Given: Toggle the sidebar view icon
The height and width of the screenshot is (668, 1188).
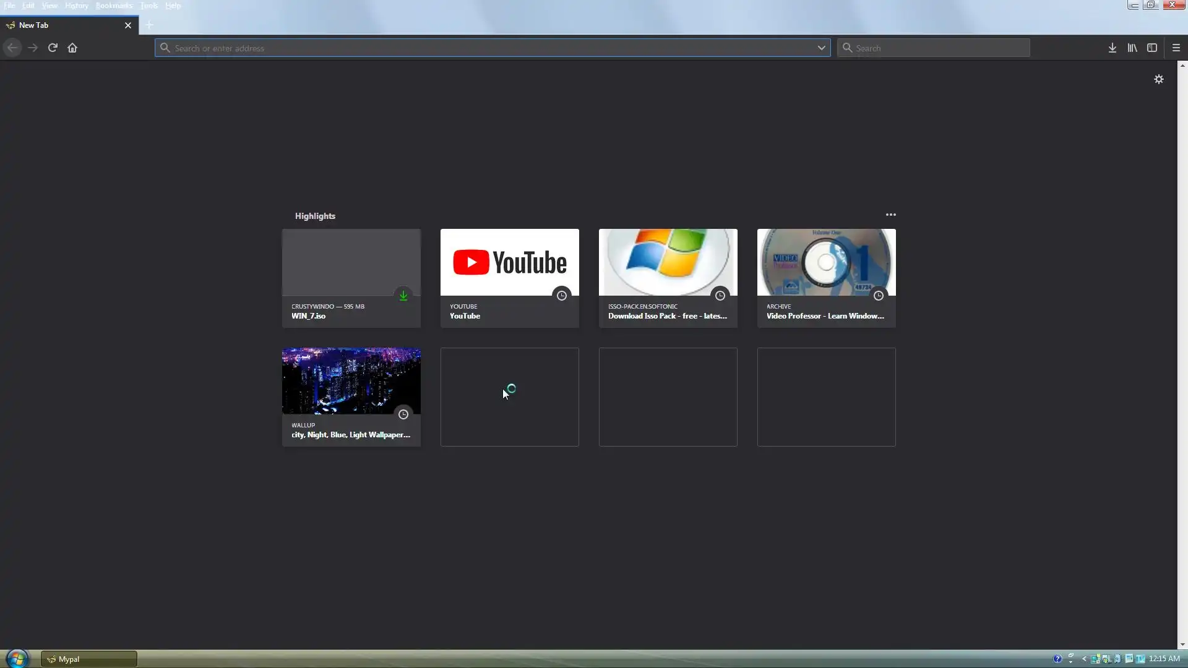Looking at the screenshot, I should pyautogui.click(x=1151, y=48).
